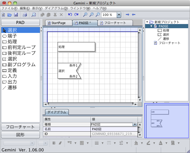Click the 名前 value field PAD図

(114, 129)
